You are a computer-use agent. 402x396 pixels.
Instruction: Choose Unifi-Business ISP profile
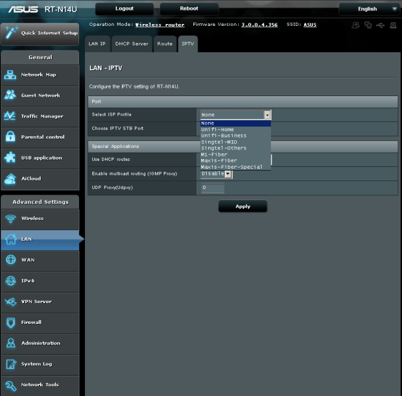click(235, 135)
